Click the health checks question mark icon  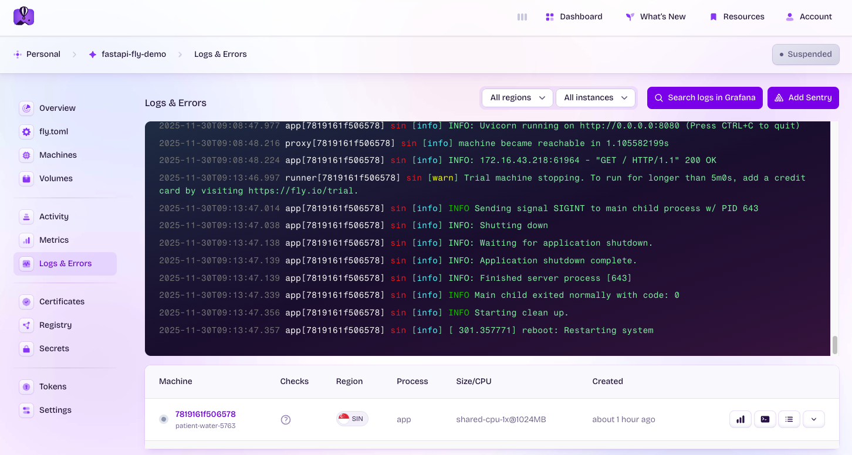pyautogui.click(x=286, y=420)
